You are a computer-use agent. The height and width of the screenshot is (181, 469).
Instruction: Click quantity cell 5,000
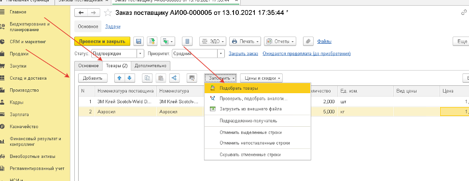[x=324, y=112]
